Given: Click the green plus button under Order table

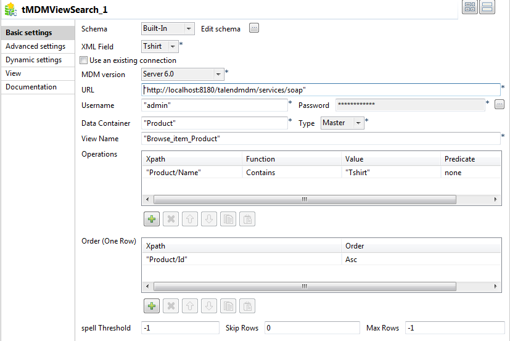Looking at the screenshot, I should point(152,306).
